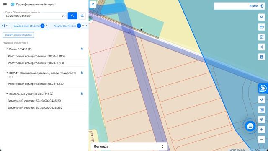Collapse the Иные ЗОУИТ (2) group
The height and width of the screenshot is (151, 268).
pos(7,49)
